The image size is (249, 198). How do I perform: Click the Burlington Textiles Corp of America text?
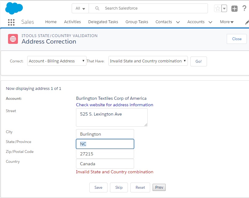(x=111, y=98)
